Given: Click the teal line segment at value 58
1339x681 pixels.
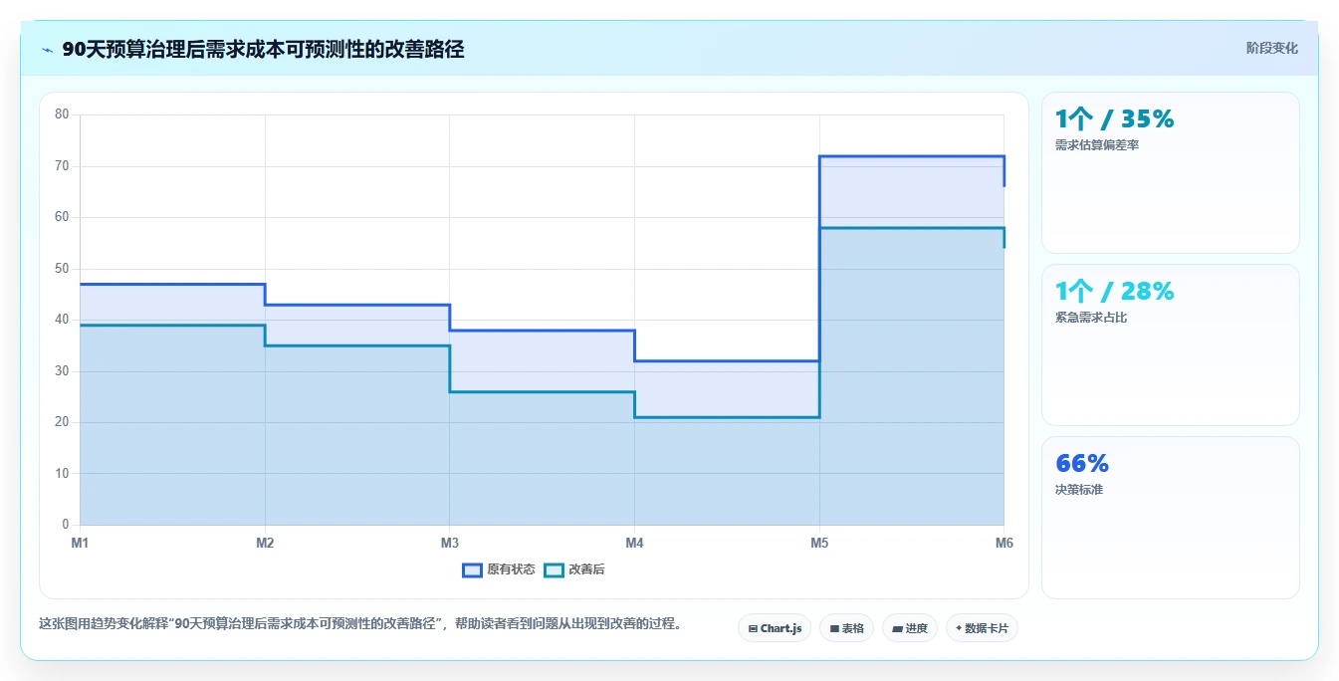Looking at the screenshot, I should 912,228.
